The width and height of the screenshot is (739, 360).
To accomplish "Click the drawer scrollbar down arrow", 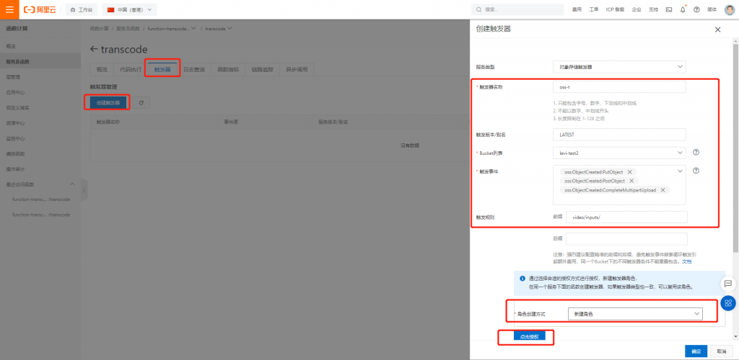I will point(735,336).
